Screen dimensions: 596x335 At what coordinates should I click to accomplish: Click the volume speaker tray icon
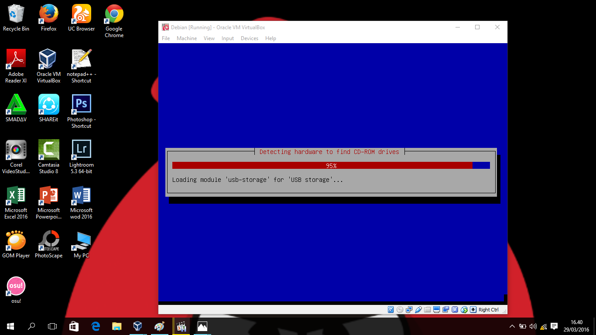point(533,326)
